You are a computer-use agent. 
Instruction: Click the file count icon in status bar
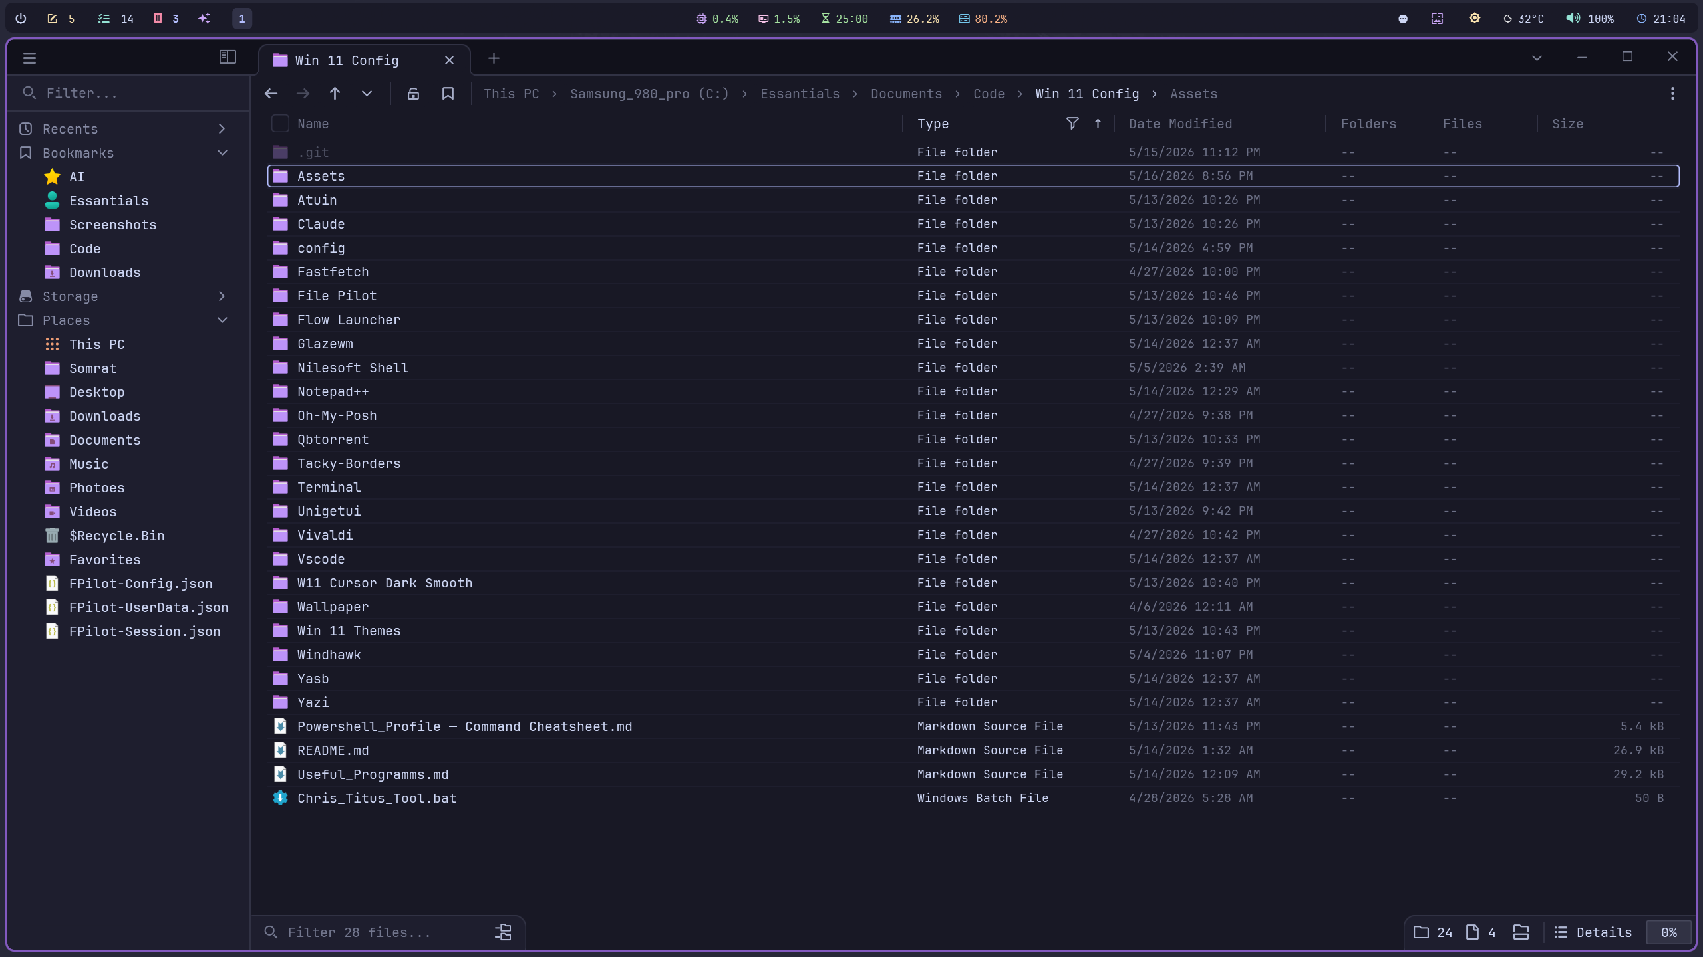[x=1473, y=932]
